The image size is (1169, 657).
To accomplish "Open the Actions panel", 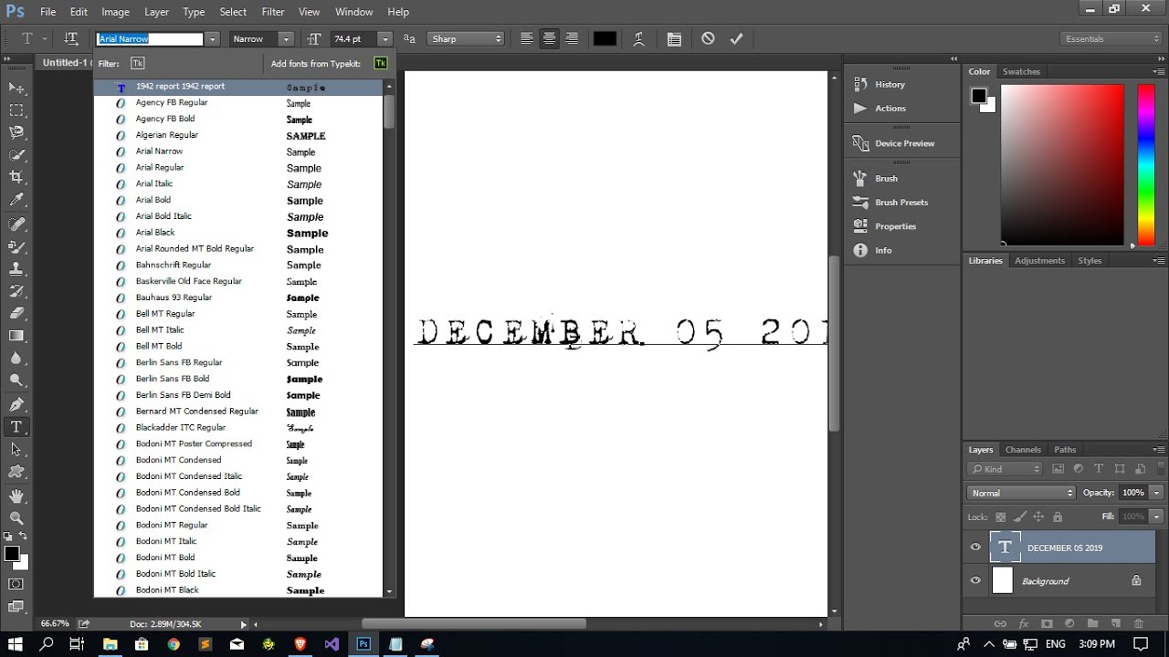I will (x=890, y=108).
